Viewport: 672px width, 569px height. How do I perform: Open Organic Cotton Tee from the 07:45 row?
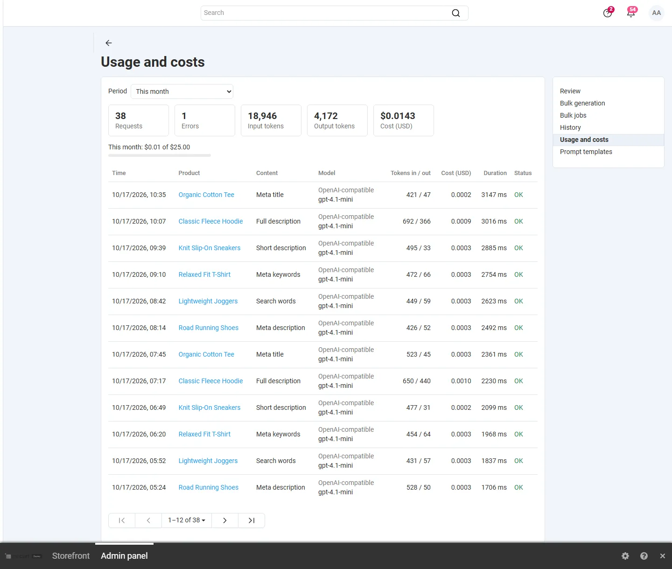tap(206, 354)
